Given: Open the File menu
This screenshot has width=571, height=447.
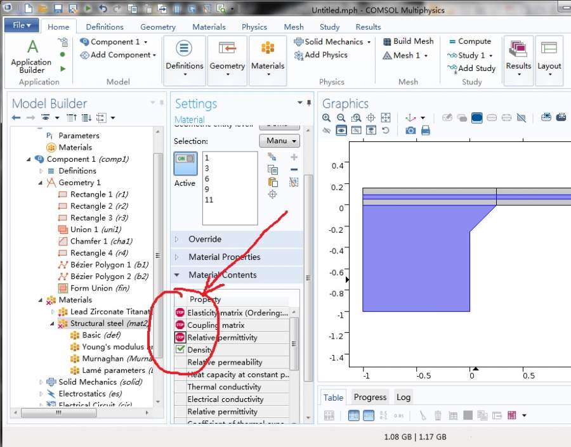Looking at the screenshot, I should (22, 25).
